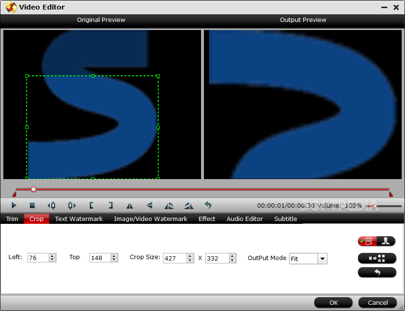Increase the crop width value
405x311 pixels.
(190, 256)
